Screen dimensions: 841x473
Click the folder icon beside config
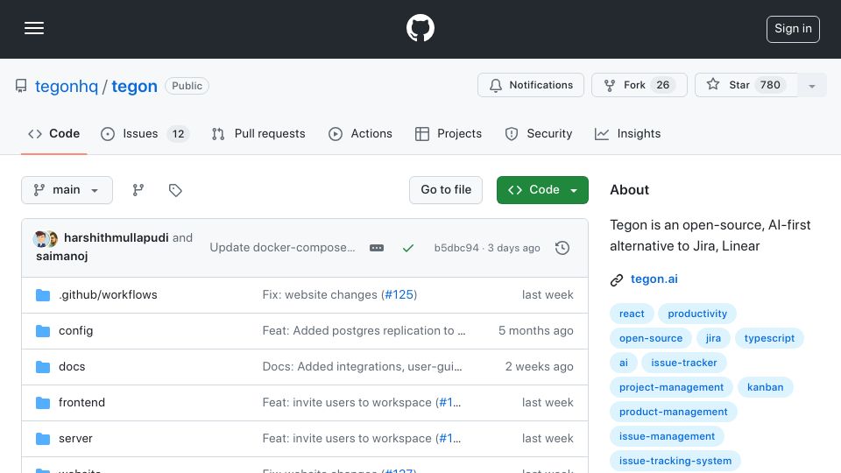[x=43, y=331]
